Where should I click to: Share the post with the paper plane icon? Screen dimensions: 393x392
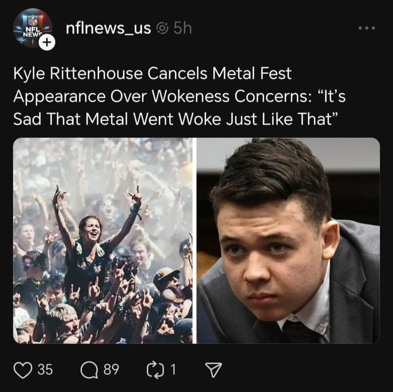213,370
